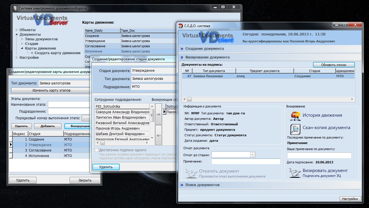Expand the Стадии tree node

coord(22,44)
